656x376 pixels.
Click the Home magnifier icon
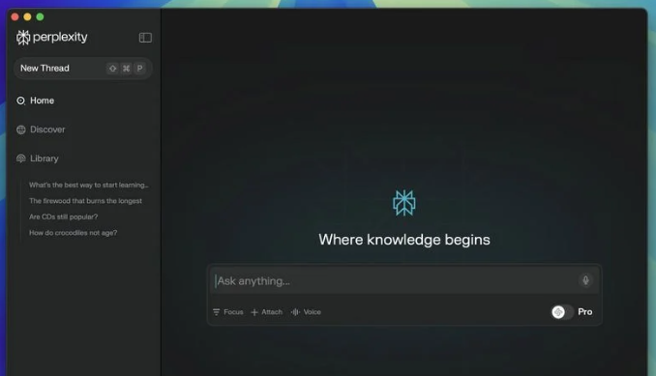click(x=21, y=101)
